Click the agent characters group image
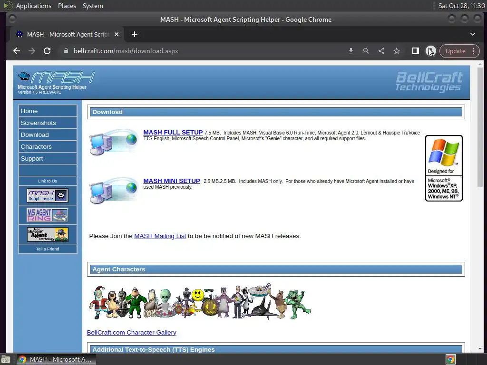487x365 pixels. (x=200, y=301)
